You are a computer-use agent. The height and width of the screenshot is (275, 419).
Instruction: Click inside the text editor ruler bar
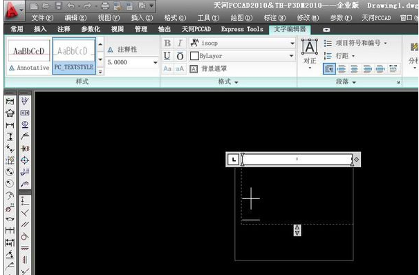pos(297,160)
